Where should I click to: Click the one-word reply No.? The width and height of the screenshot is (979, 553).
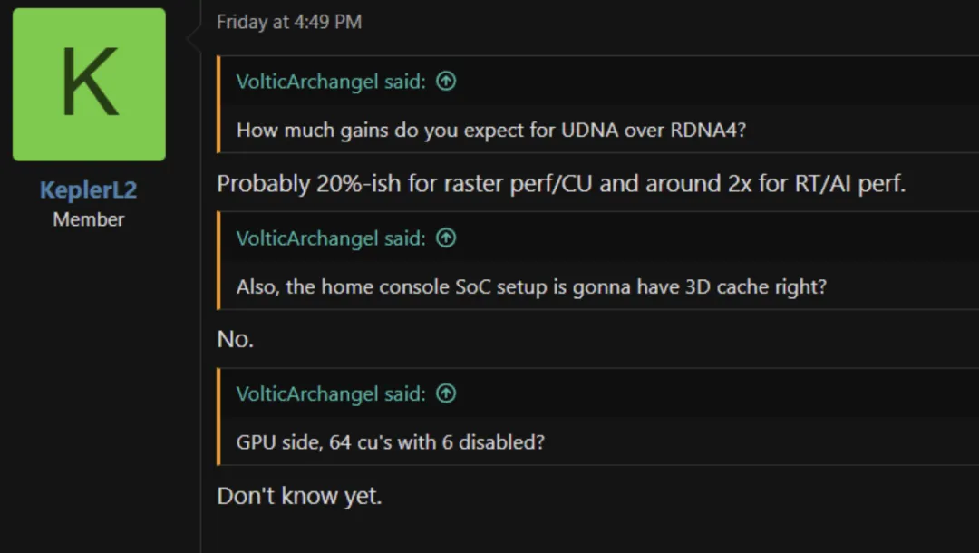point(235,338)
